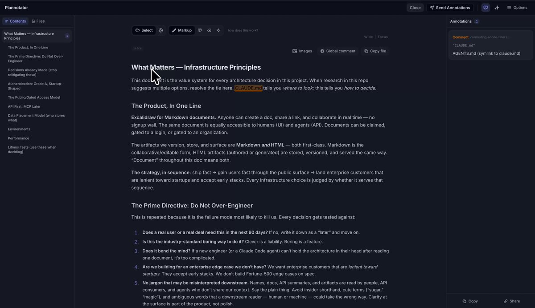The image size is (535, 308).
Task: Select the delete/redline tool icon
Action: pos(209,30)
